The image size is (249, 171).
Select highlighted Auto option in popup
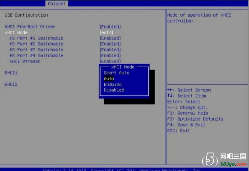coord(109,79)
